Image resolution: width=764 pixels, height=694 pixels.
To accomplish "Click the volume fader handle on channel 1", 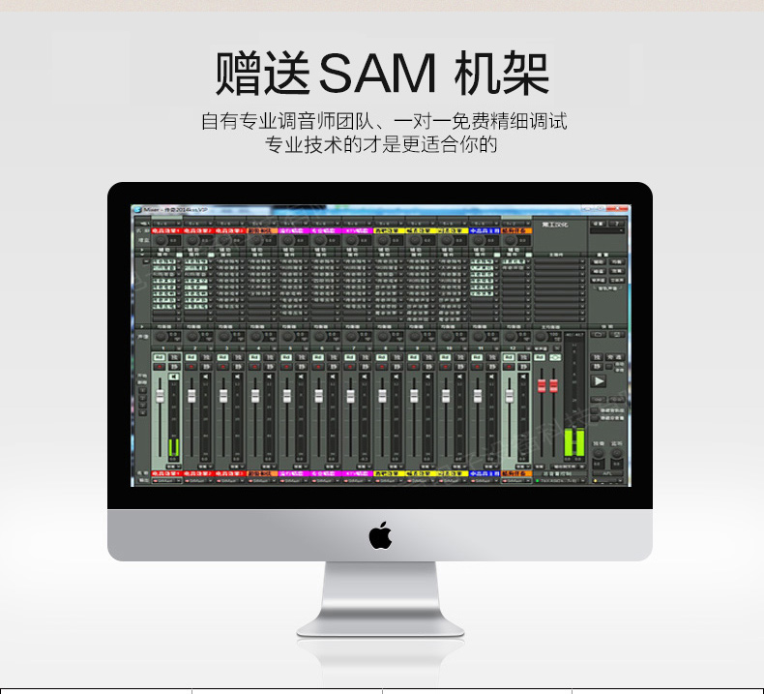I will click(x=160, y=396).
